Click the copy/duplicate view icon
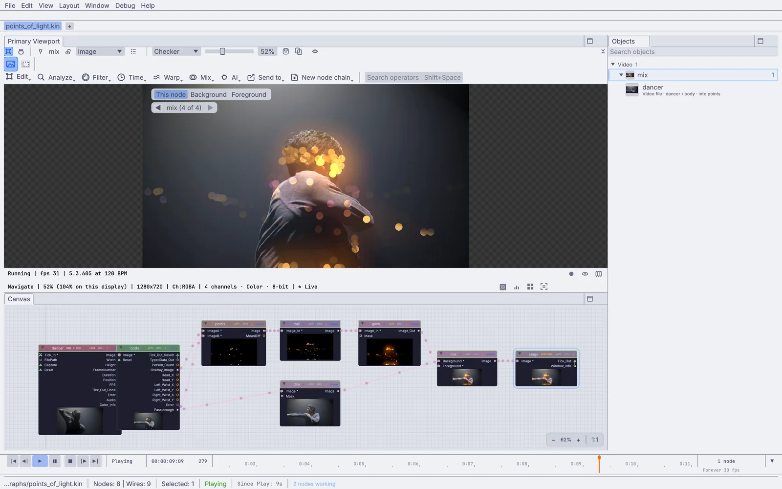 point(299,51)
